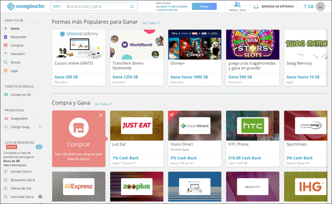This screenshot has height=204, width=332.
Task: Click the info icon beside Actividad Diaria
Action: pyautogui.click(x=40, y=197)
